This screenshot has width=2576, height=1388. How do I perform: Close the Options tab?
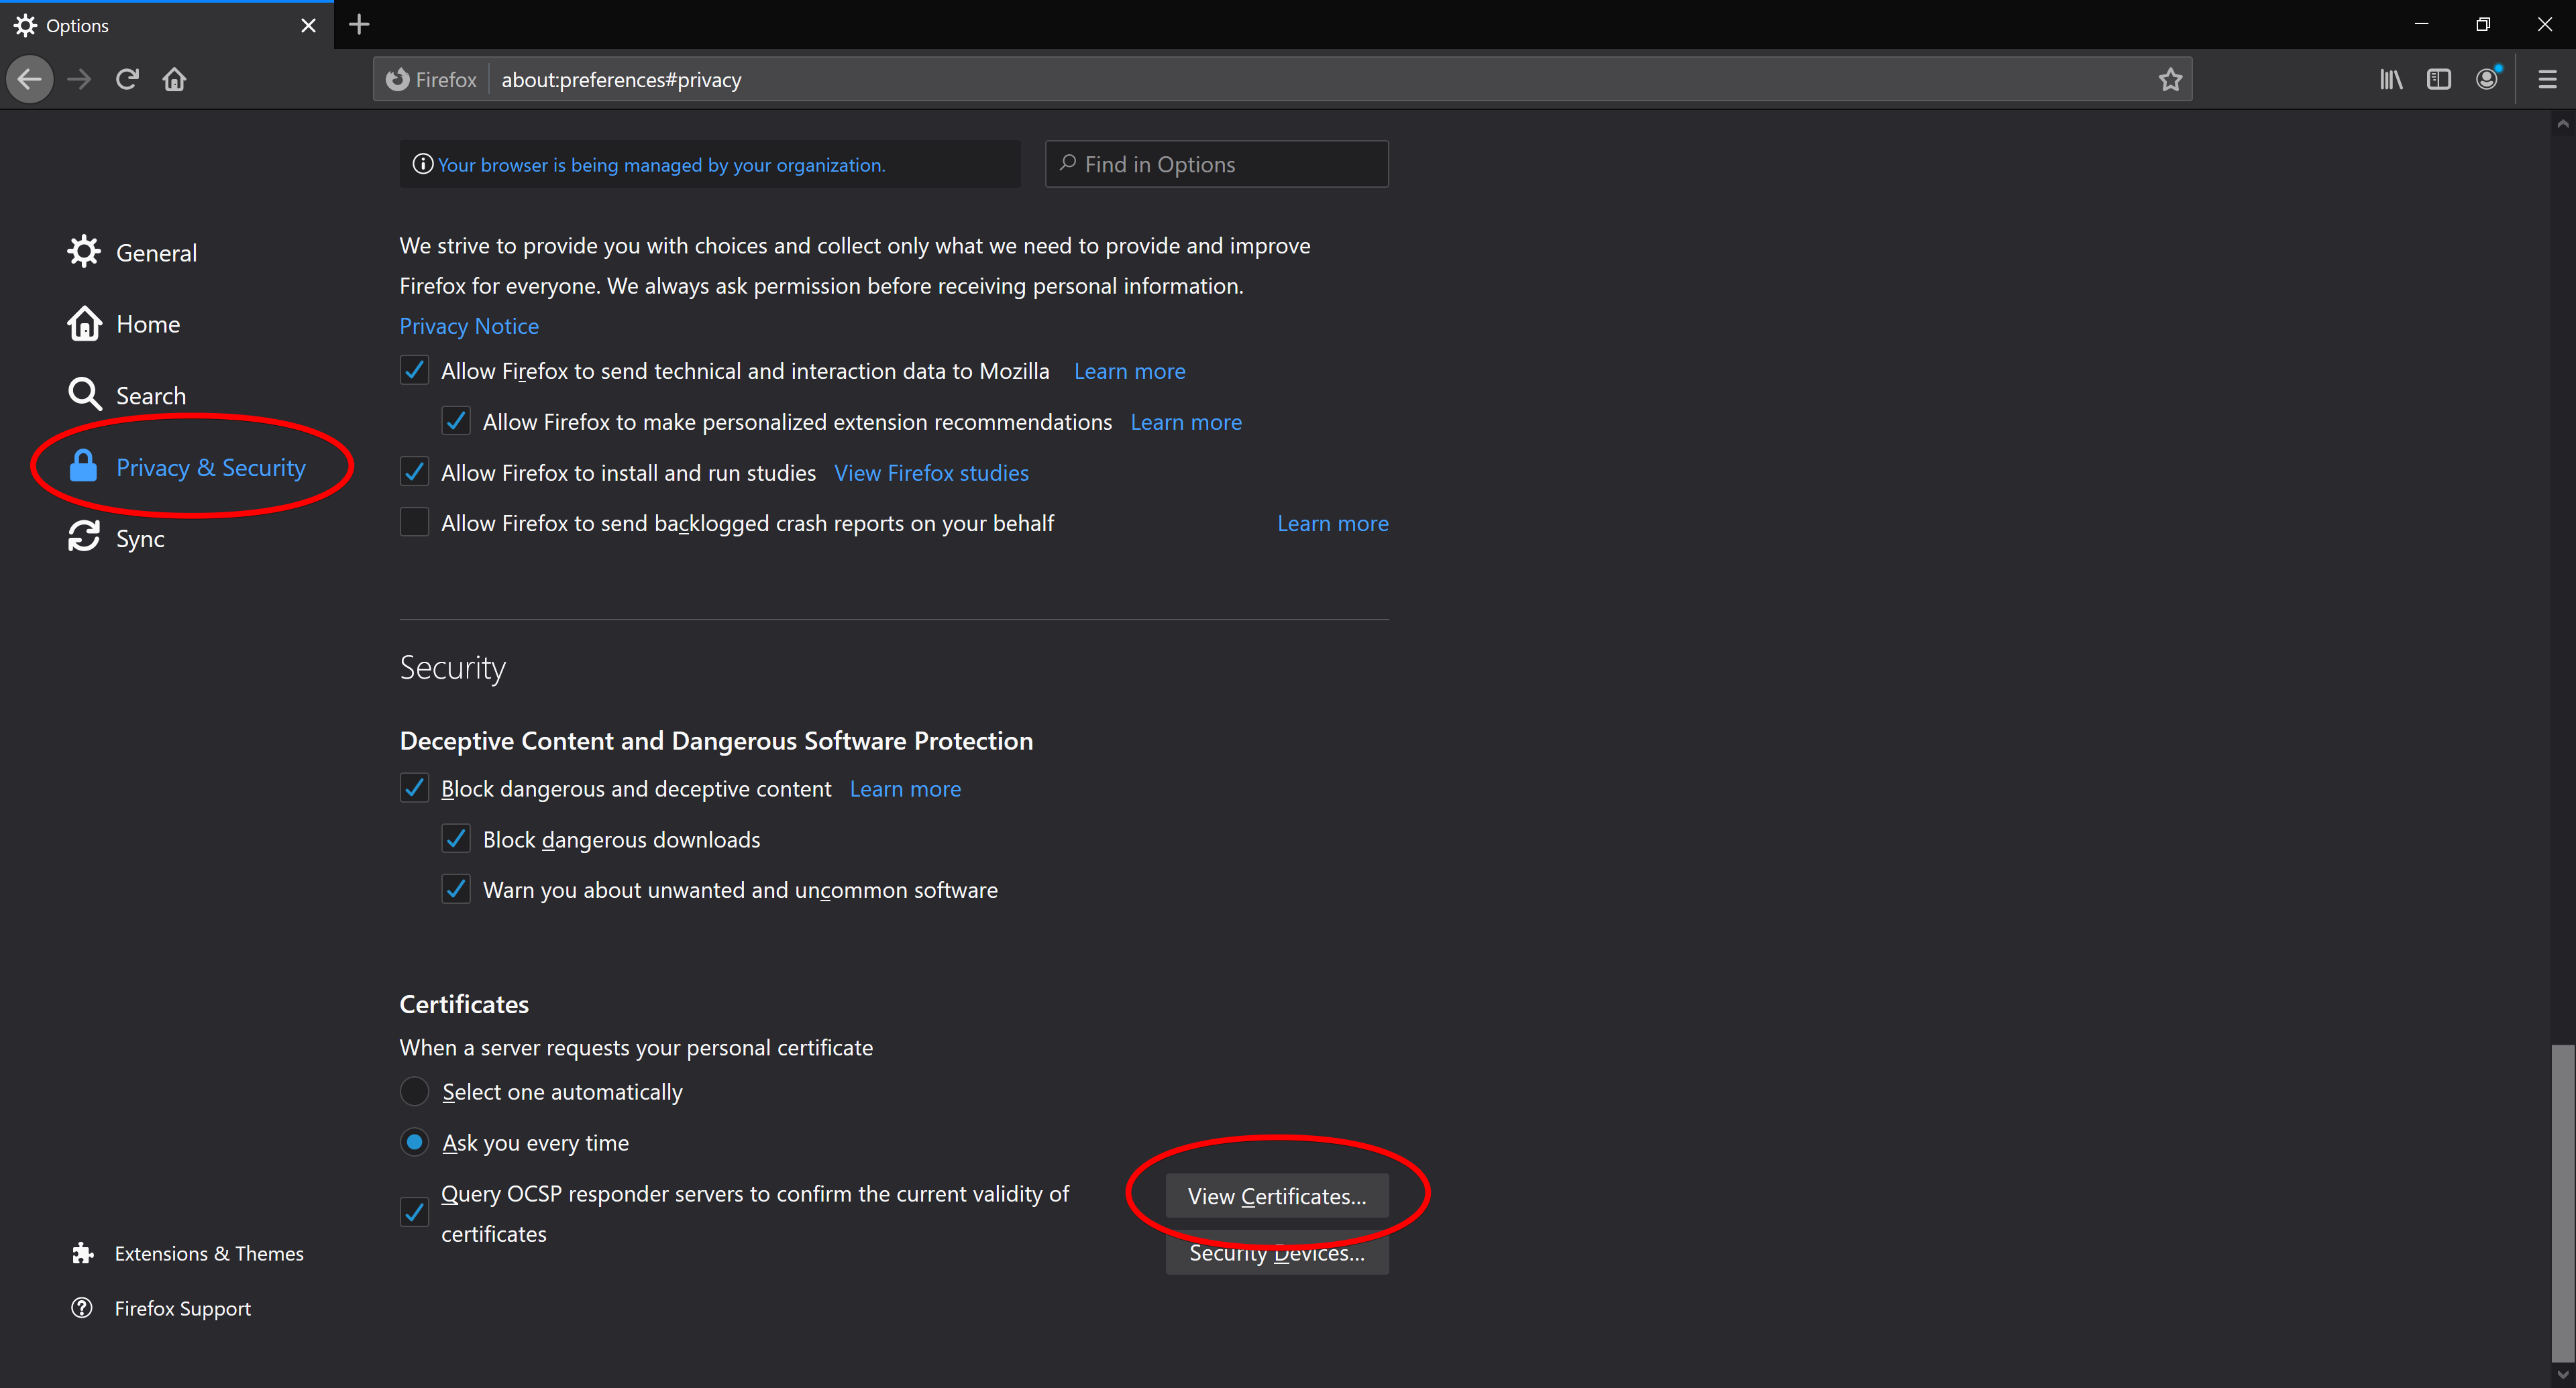pyautogui.click(x=308, y=25)
